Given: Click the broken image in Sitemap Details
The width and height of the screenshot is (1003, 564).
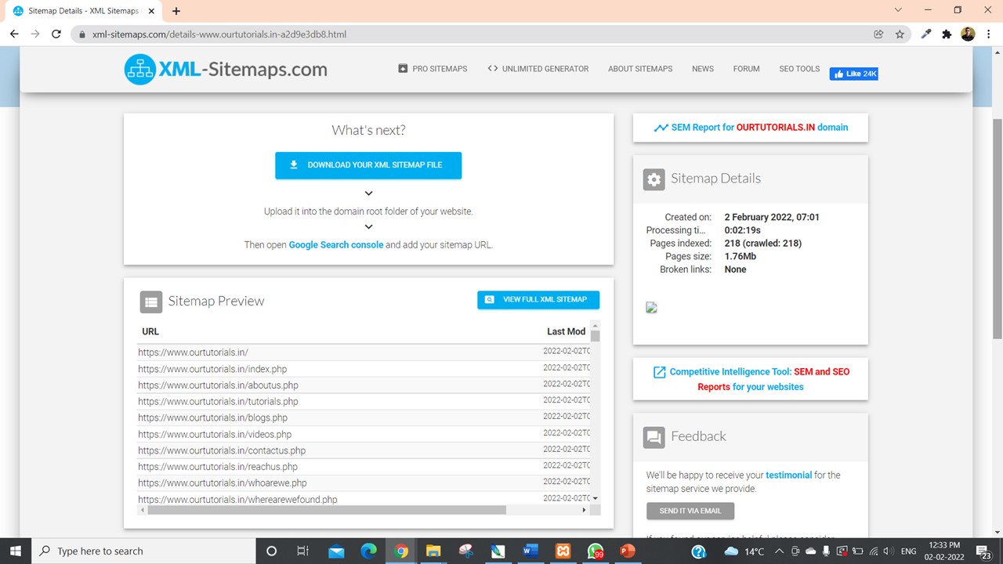Looking at the screenshot, I should 651,308.
